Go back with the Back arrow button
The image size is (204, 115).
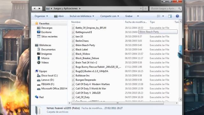[34, 9]
